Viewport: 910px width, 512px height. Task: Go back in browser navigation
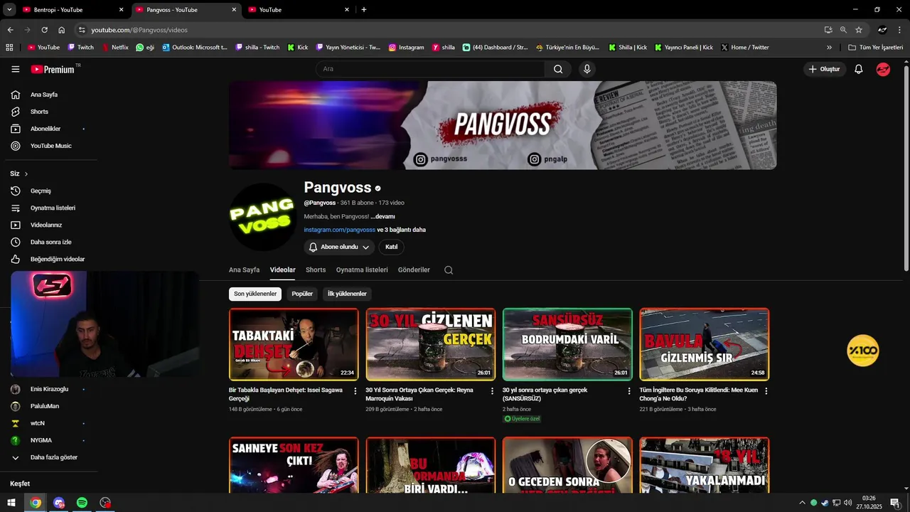10,30
